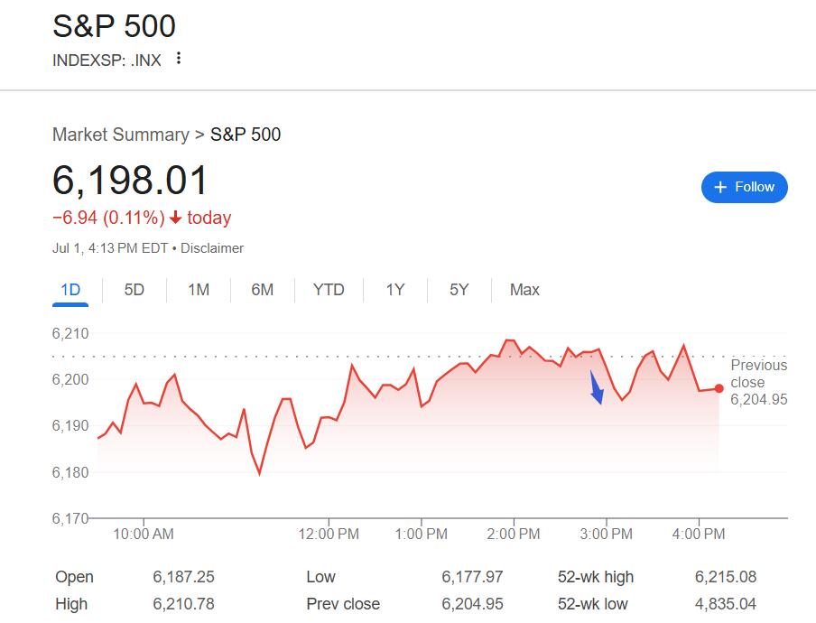Switch to the 5D chart tab
Image resolution: width=816 pixels, height=623 pixels.
tap(134, 290)
